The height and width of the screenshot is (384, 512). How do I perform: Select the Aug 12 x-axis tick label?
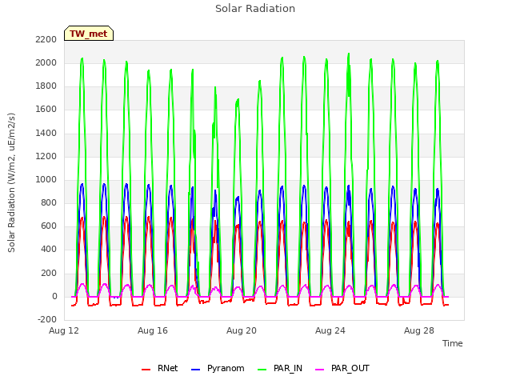click(64, 330)
